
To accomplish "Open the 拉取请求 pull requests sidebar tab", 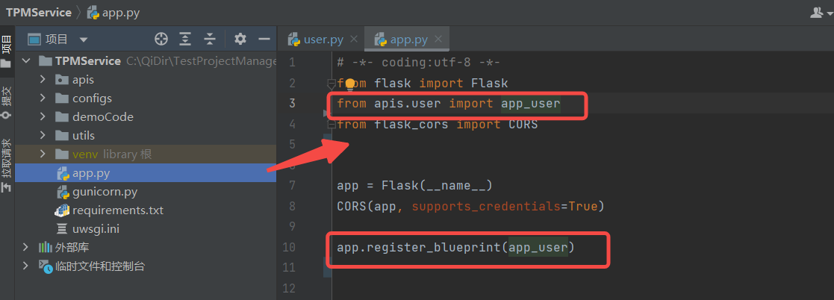I will tap(7, 164).
